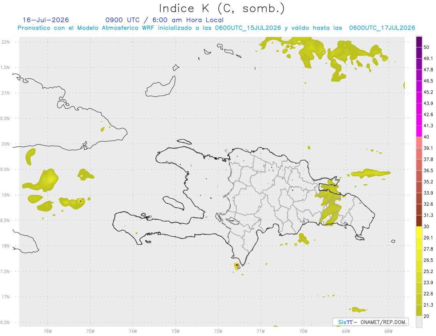The height and width of the screenshot is (336, 436).
Task: Click the colorbar value "41.3"
Action: 428,126
